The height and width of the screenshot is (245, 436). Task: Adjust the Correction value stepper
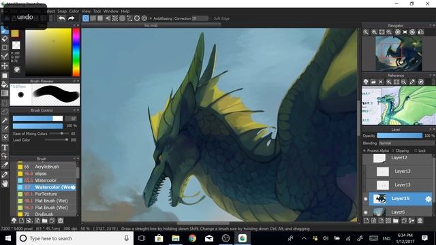[x=200, y=18]
